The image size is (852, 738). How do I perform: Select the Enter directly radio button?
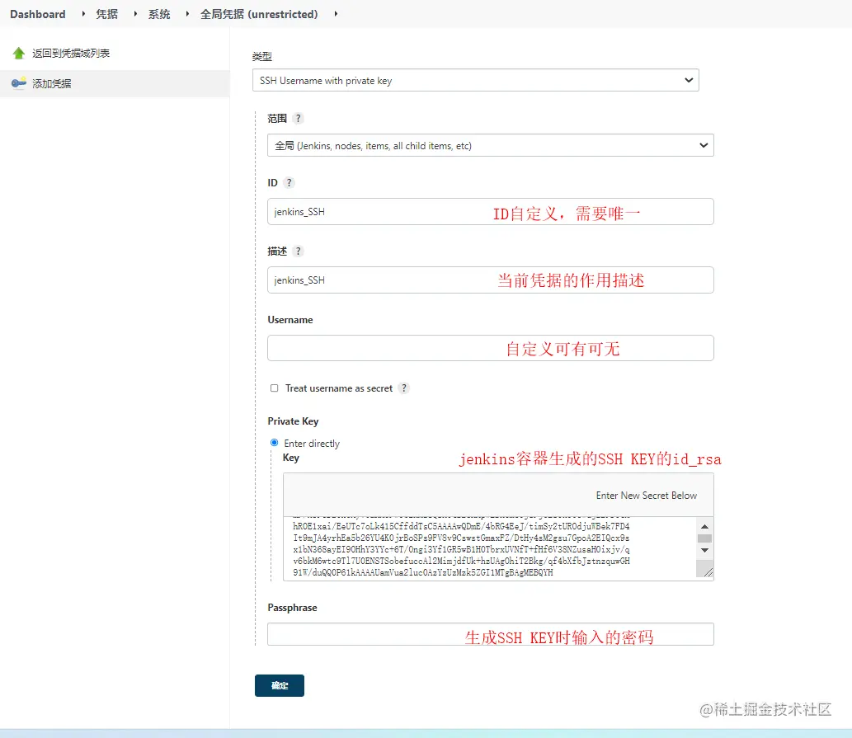tap(275, 443)
